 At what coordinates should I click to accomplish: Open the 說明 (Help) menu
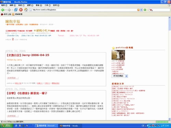coord(56,5)
